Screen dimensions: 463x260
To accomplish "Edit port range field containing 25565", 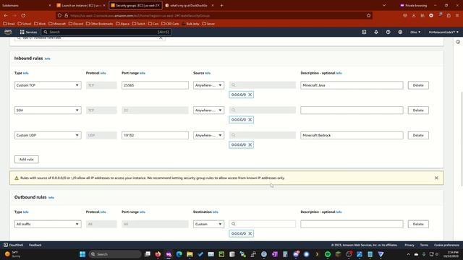I will (x=155, y=85).
